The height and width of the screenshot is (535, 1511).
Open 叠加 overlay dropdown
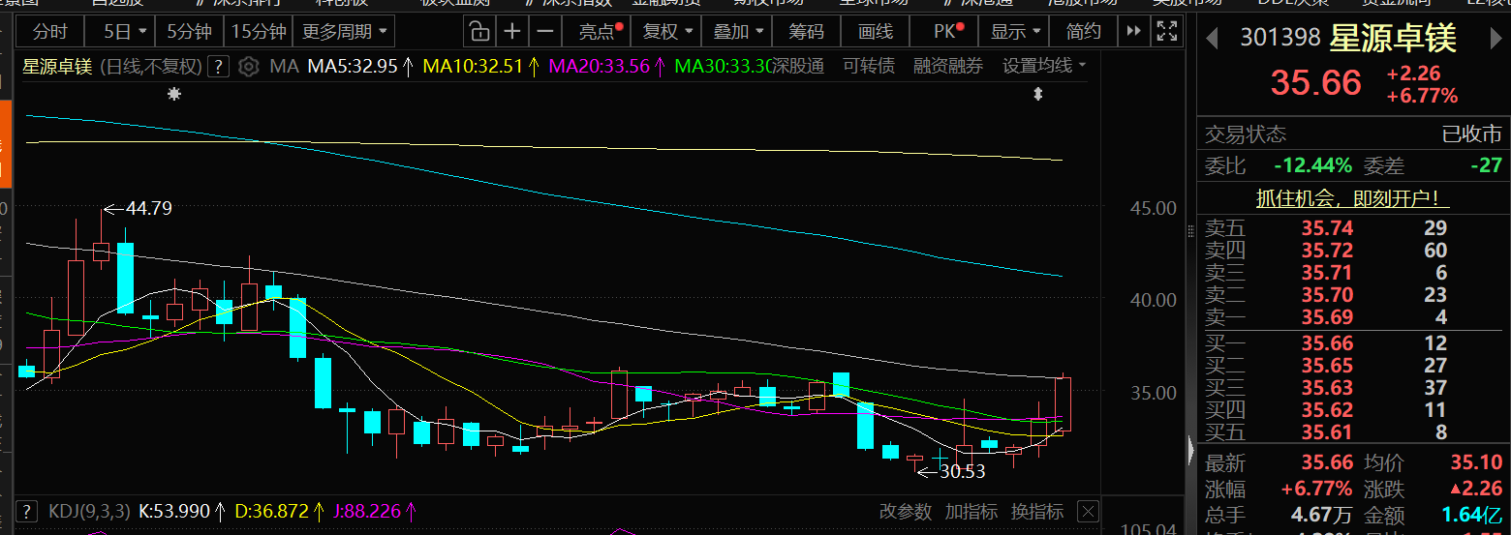pyautogui.click(x=738, y=32)
